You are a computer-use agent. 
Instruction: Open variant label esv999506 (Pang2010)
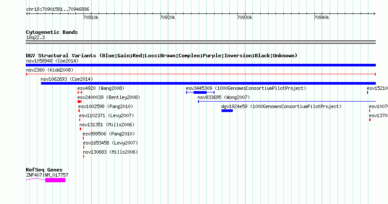tap(109, 134)
